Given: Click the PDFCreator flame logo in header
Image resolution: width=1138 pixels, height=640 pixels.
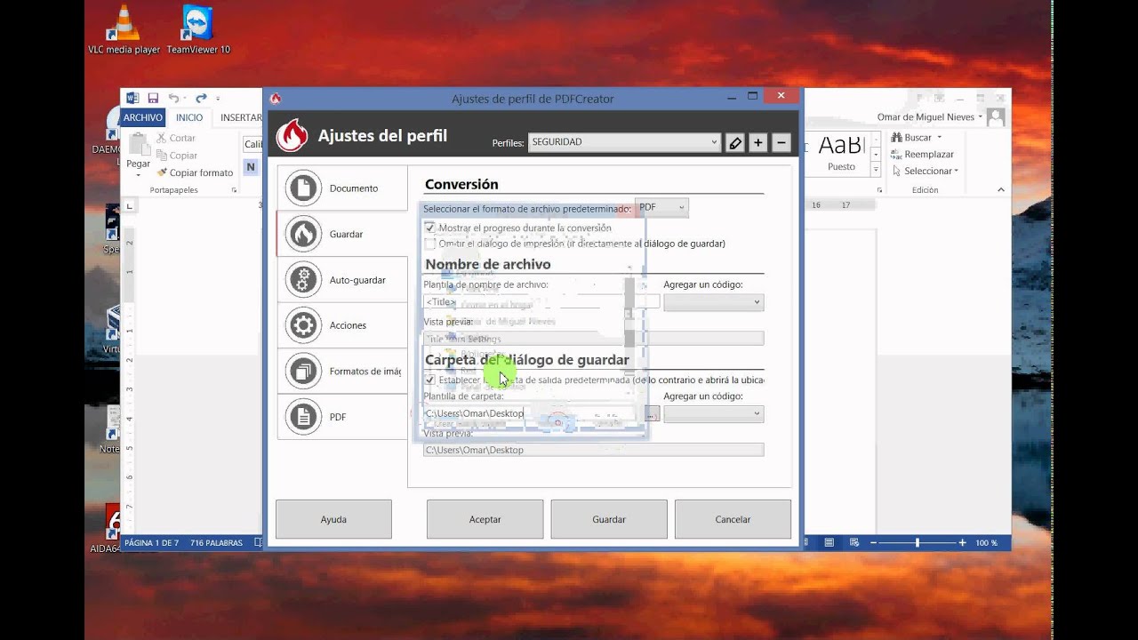Looking at the screenshot, I should [292, 136].
